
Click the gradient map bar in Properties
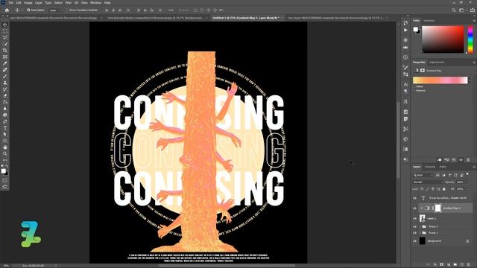(440, 80)
